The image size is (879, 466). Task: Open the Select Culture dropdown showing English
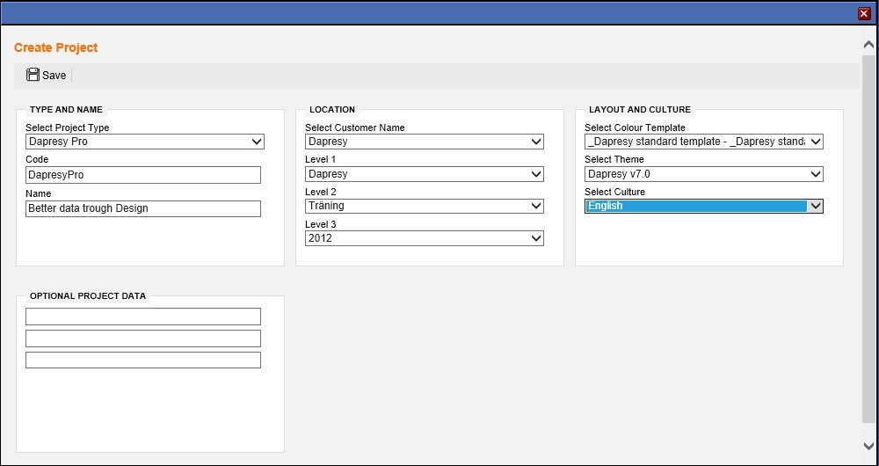tap(703, 206)
